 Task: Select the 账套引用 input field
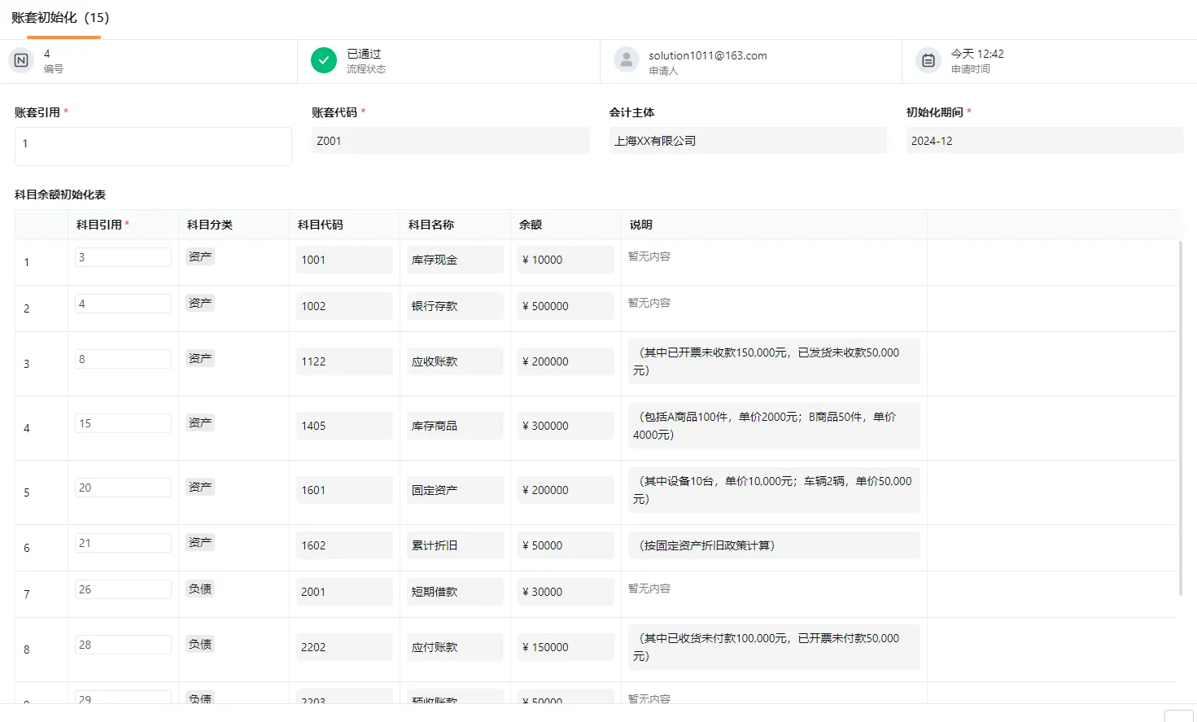point(152,146)
